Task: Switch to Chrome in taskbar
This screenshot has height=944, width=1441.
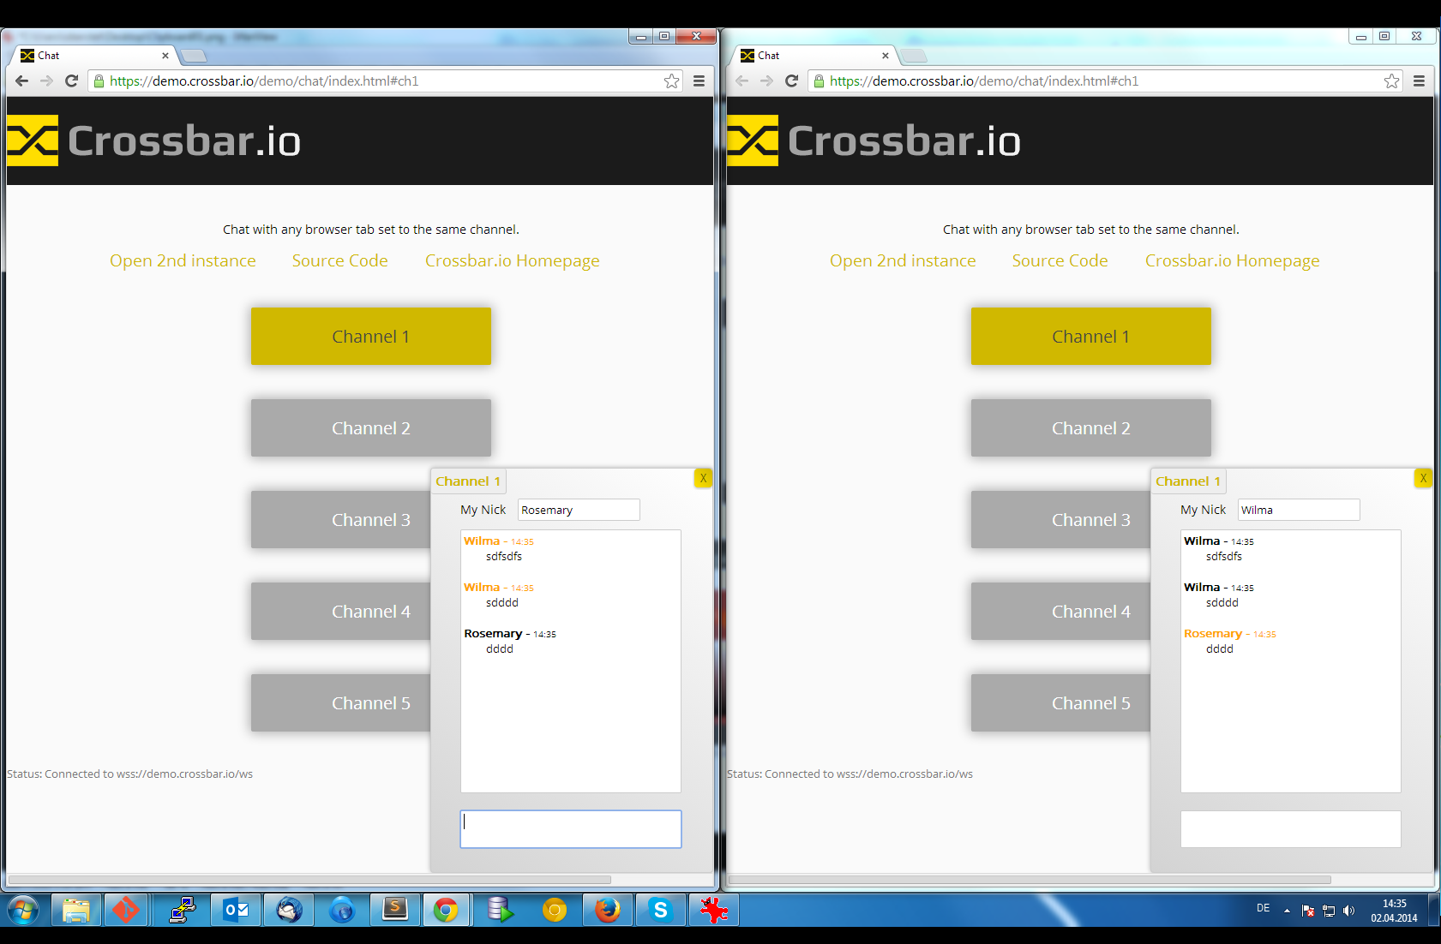Action: (x=446, y=910)
